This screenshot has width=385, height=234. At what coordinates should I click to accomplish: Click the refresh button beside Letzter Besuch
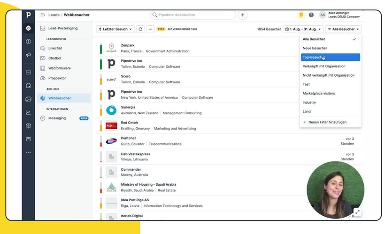click(x=140, y=29)
